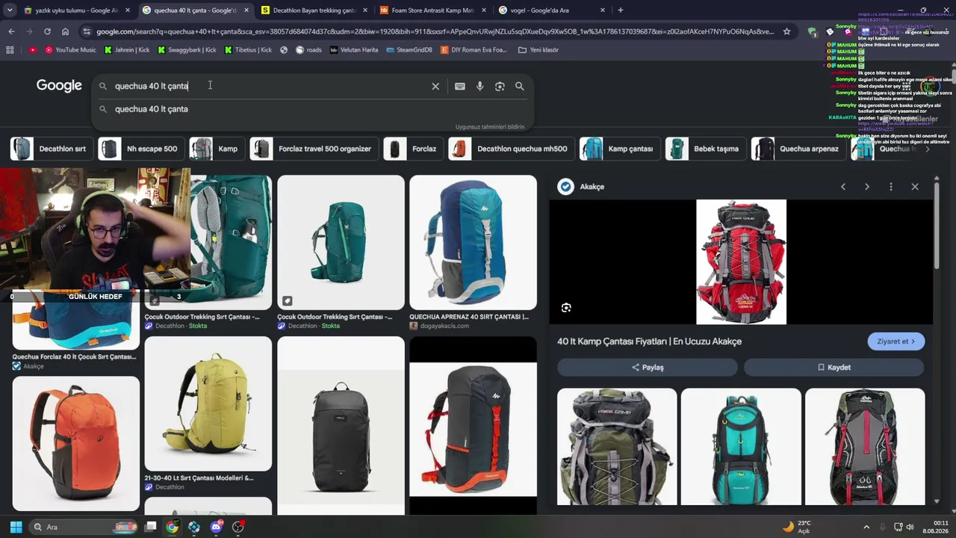The image size is (956, 538).
Task: Apply the 'Decathlon quechua mh500' filter chip
Action: [511, 149]
